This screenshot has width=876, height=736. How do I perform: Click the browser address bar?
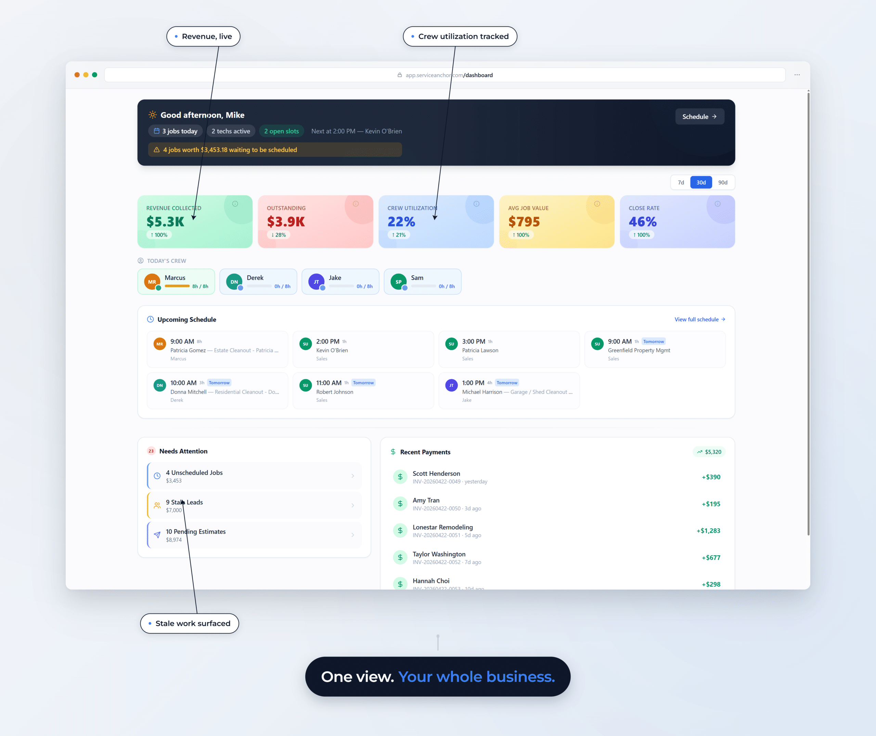click(445, 75)
